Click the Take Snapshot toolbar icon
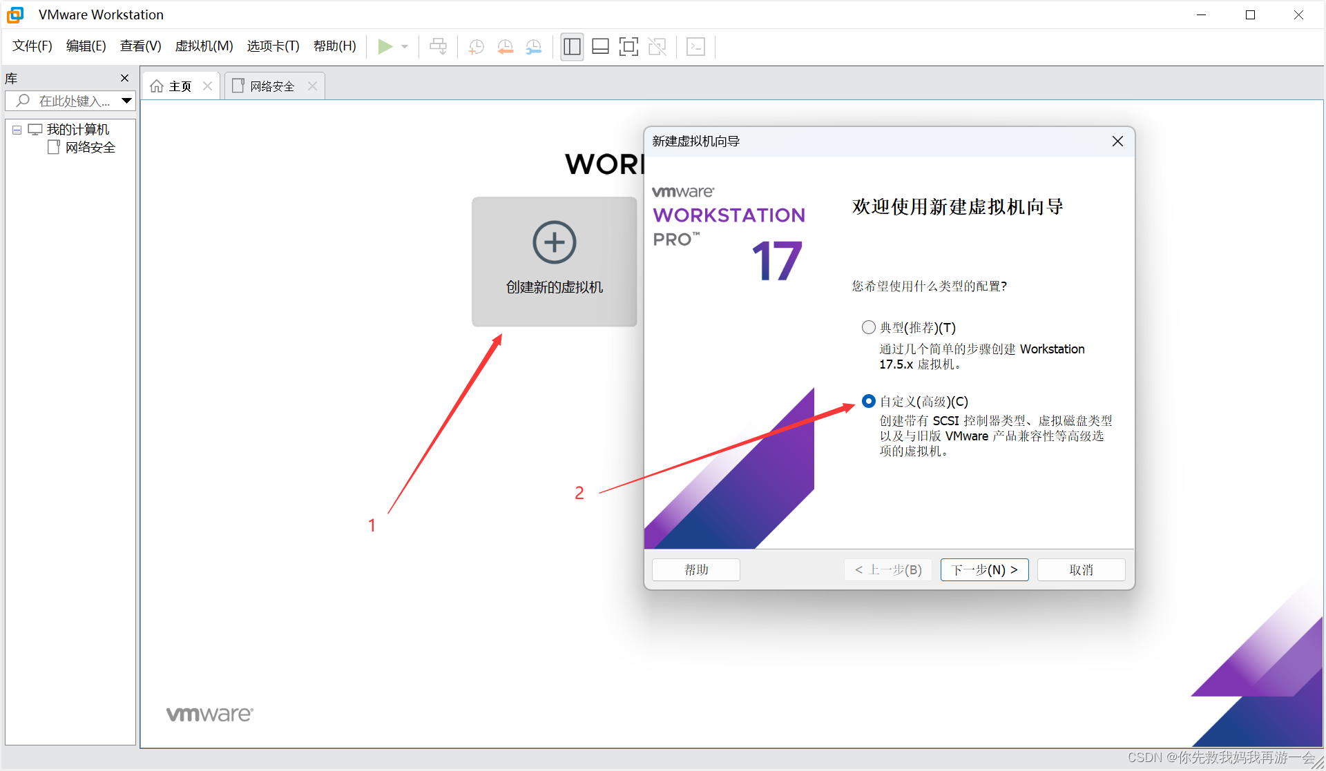The image size is (1326, 771). click(476, 46)
